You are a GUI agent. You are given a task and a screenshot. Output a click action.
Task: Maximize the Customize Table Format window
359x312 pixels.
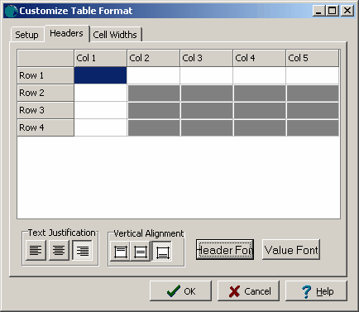333,11
